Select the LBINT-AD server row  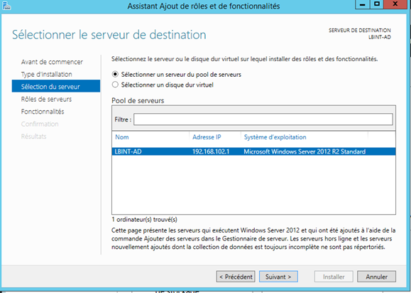point(253,151)
